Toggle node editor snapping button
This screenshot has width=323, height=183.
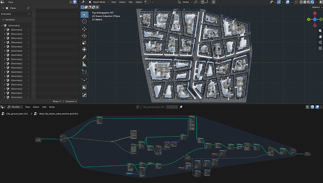pos(312,107)
